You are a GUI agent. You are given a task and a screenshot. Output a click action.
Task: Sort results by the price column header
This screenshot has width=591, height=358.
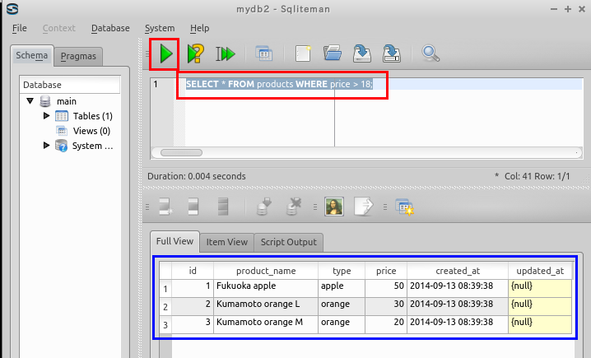coord(386,271)
